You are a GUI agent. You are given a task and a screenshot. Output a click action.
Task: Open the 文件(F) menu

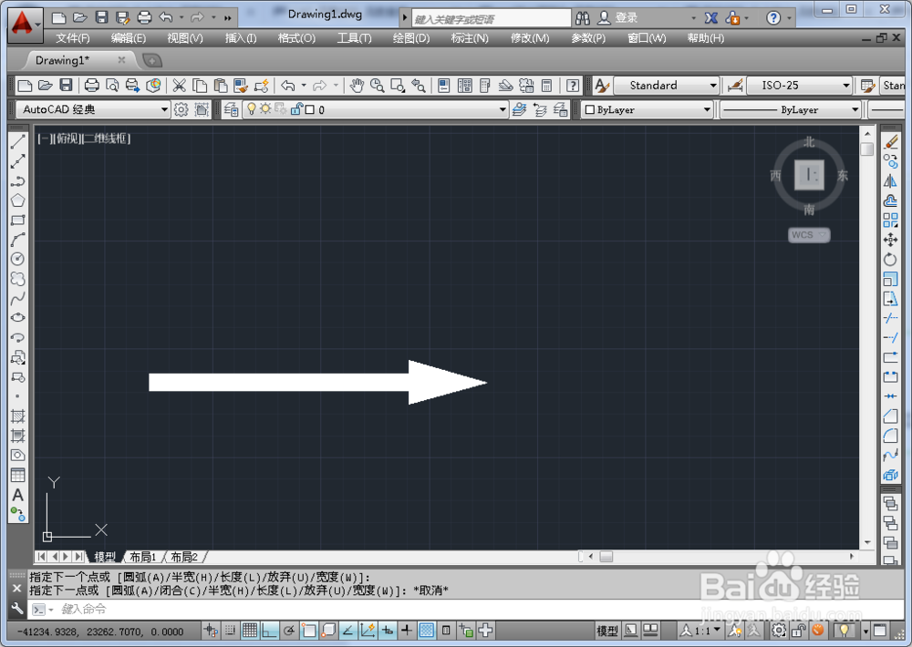(x=73, y=38)
